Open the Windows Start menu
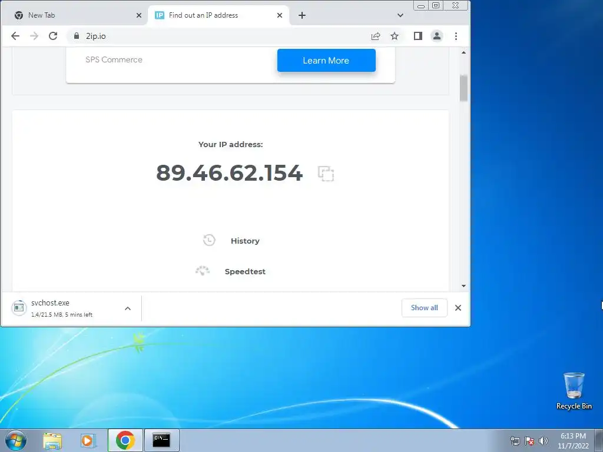 [x=16, y=440]
